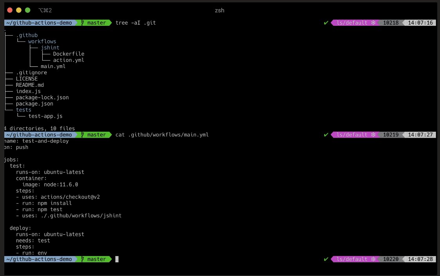Image resolution: width=440 pixels, height=276 pixels.
Task: Click the .github directory in tree output
Action: pos(27,35)
